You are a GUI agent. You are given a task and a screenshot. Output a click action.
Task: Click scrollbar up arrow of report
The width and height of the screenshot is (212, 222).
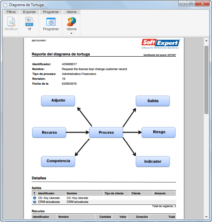pyautogui.click(x=206, y=41)
